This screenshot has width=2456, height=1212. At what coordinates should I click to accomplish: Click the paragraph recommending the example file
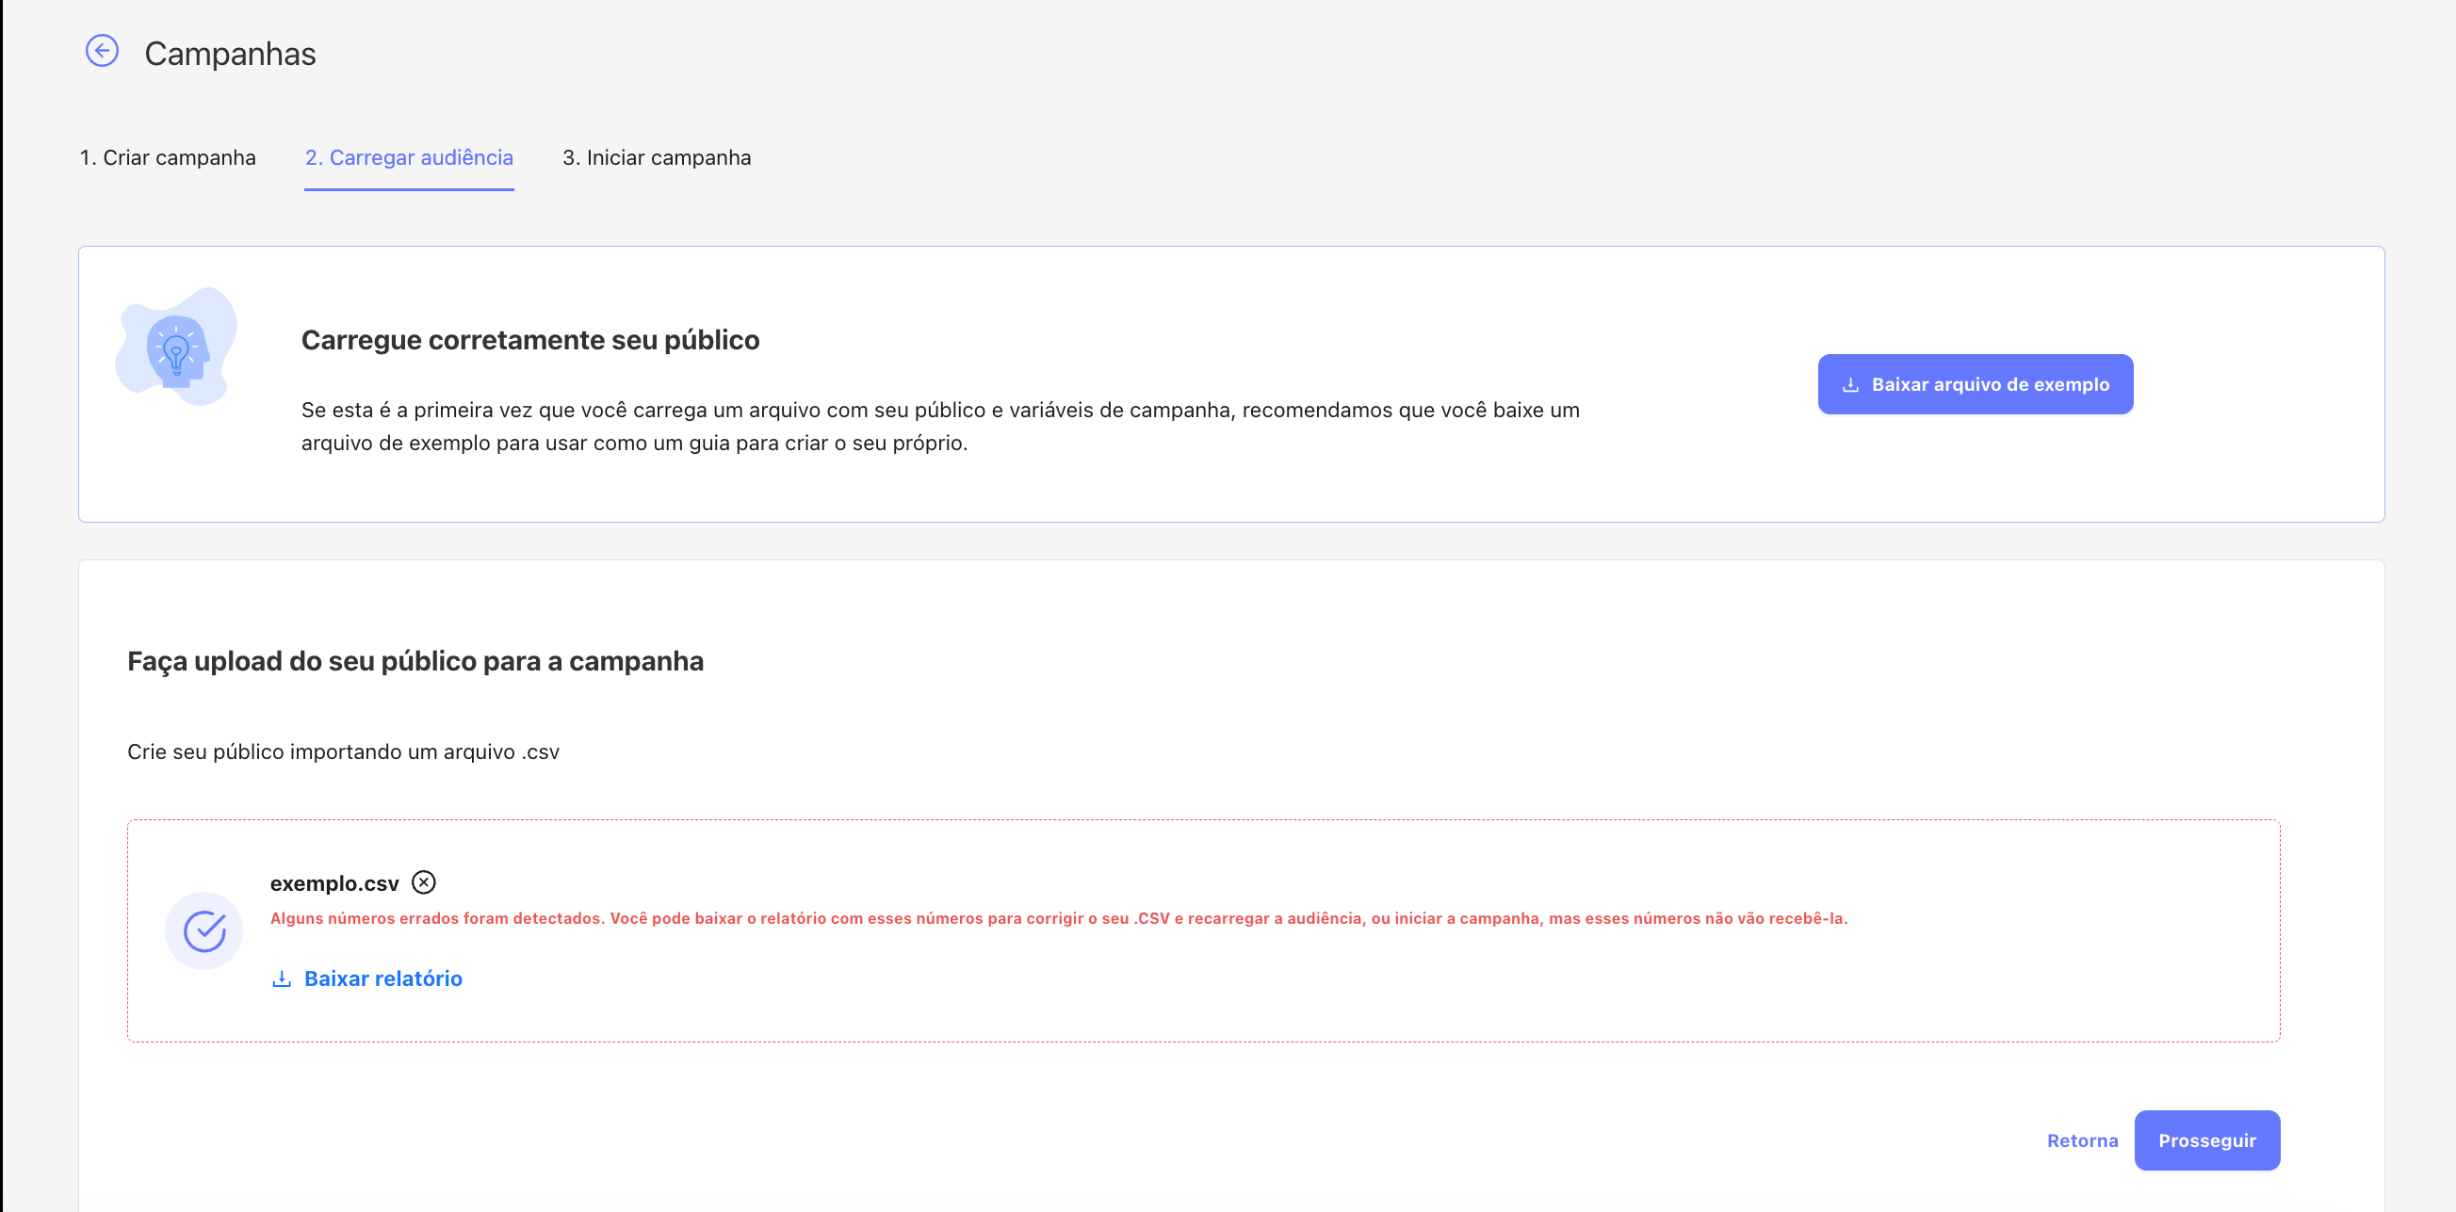[940, 426]
